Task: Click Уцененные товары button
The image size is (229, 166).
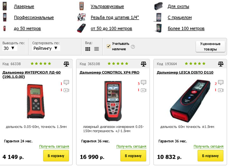Action: pyautogui.click(x=210, y=46)
